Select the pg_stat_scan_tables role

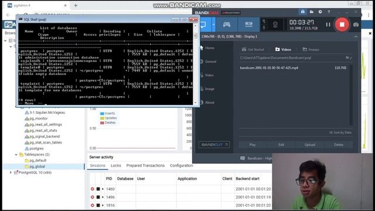46,142
